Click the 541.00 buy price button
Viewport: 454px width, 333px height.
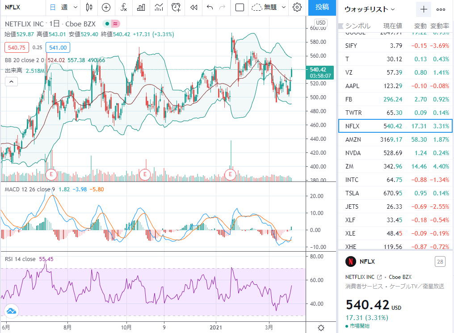click(58, 47)
